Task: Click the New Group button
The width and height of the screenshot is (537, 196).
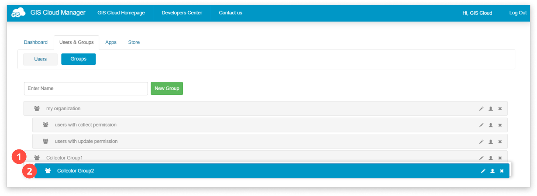Action: 167,88
